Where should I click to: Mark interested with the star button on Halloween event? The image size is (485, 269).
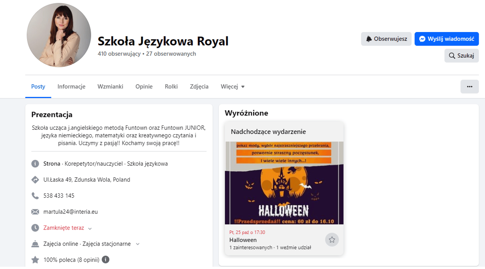[x=332, y=240]
